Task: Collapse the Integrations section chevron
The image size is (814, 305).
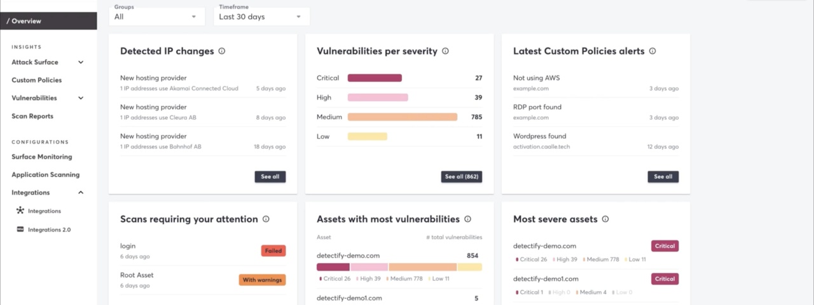Action: (x=81, y=193)
